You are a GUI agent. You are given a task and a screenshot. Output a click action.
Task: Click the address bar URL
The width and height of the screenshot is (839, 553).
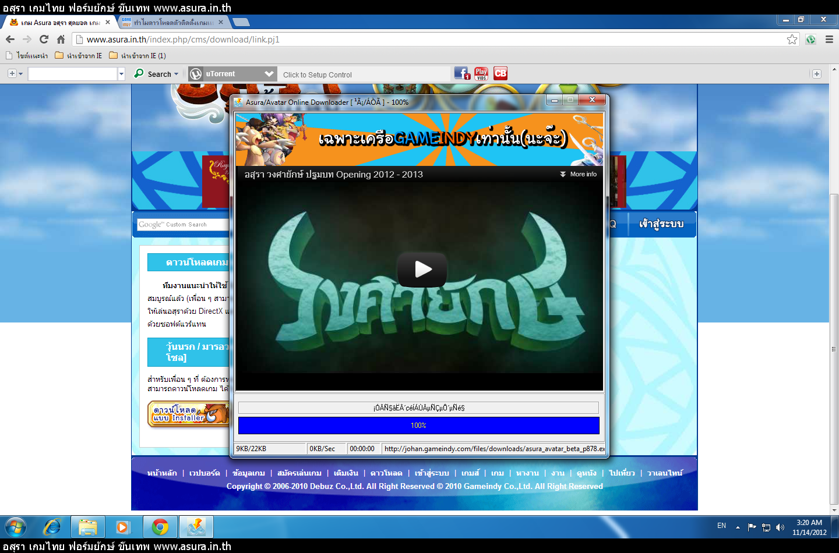tap(183, 39)
